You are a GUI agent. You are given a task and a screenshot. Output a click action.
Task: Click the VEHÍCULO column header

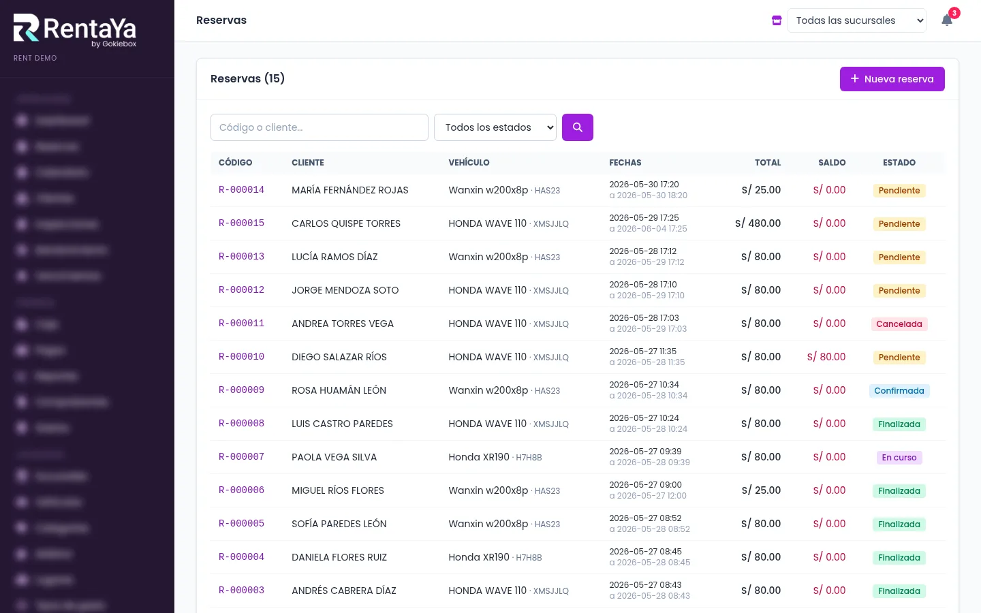pyautogui.click(x=469, y=163)
